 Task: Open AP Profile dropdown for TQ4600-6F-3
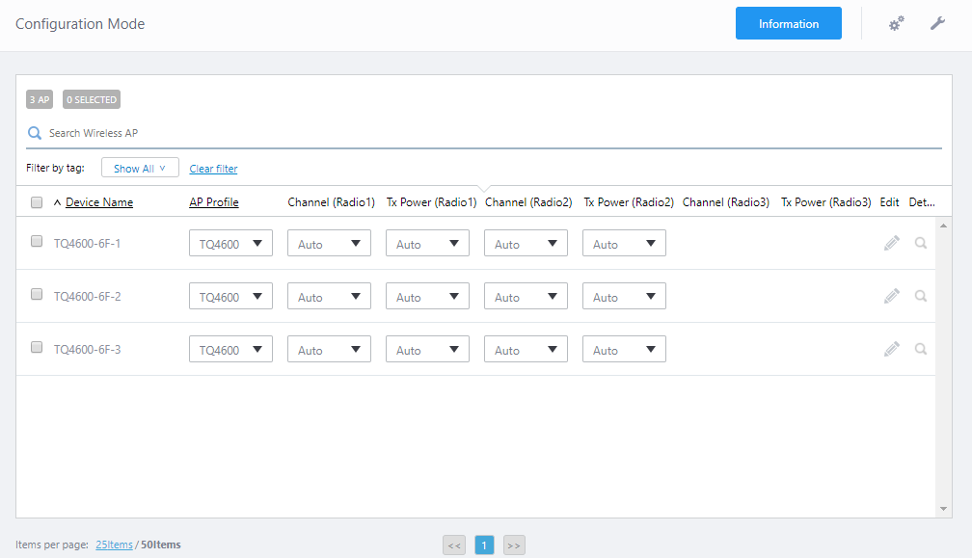230,349
